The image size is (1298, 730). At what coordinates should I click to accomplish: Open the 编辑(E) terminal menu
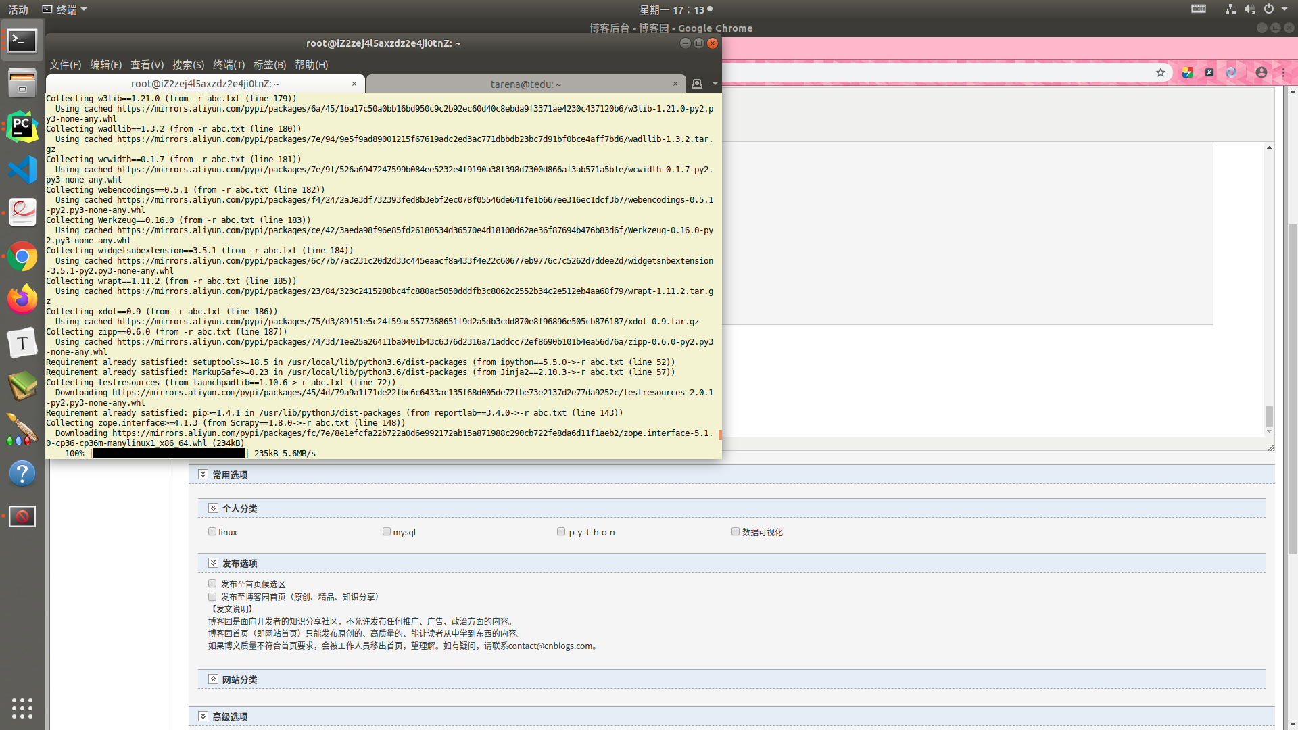click(x=106, y=65)
